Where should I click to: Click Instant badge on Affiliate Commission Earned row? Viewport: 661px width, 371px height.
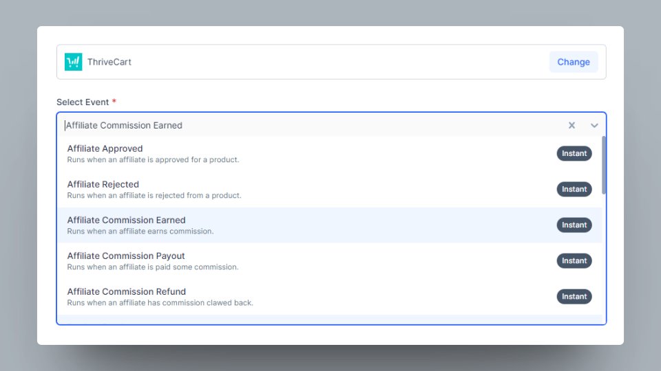coord(574,225)
